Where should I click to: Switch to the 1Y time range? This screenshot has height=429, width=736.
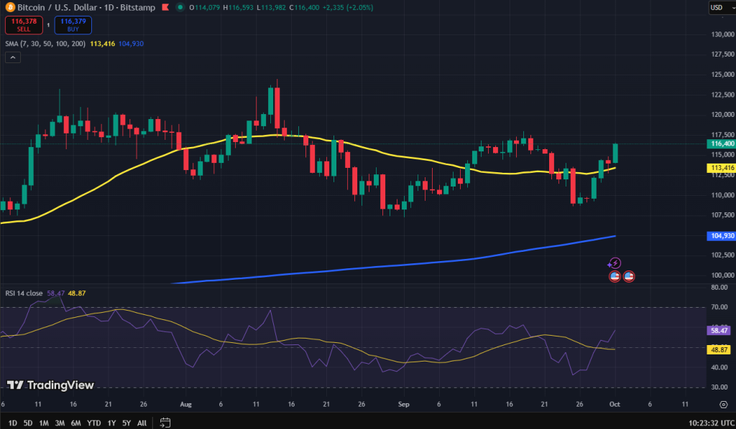111,423
